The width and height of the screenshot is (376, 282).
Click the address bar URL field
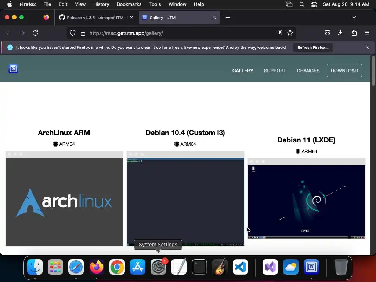pyautogui.click(x=182, y=33)
